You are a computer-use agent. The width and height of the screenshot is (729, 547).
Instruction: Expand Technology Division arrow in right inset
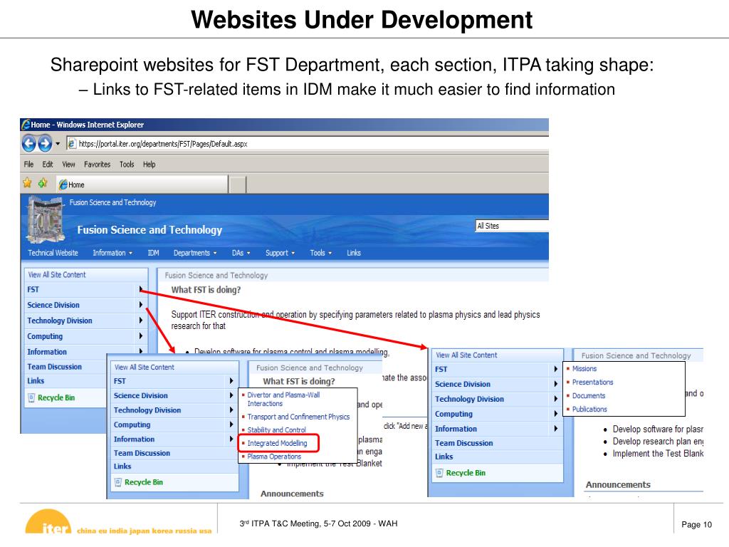[x=555, y=399]
